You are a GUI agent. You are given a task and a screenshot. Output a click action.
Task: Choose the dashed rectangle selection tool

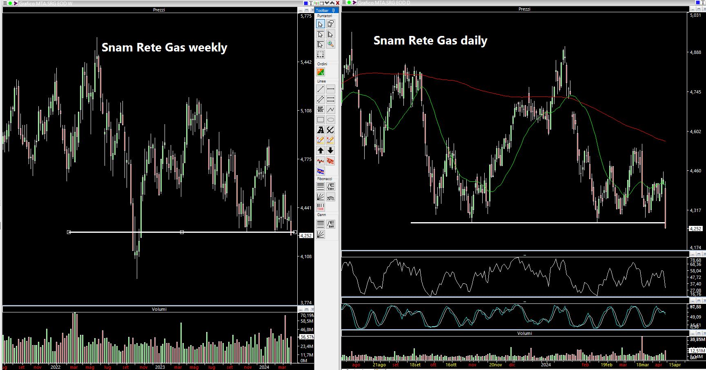[321, 54]
